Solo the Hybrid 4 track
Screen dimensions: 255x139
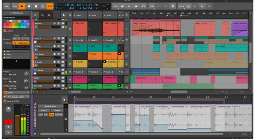tap(59, 24)
